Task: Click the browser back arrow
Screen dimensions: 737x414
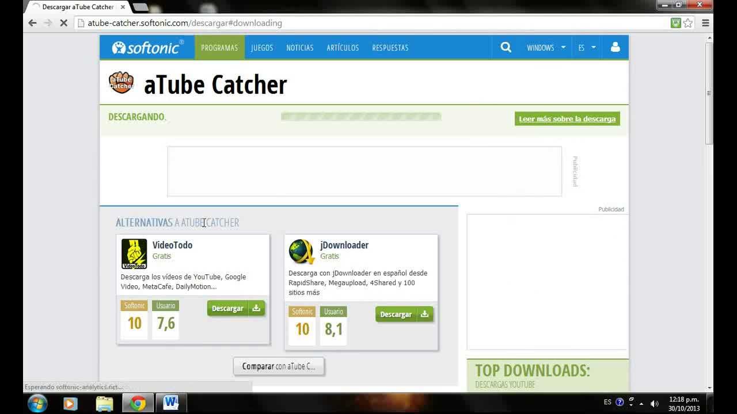Action: pos(32,23)
